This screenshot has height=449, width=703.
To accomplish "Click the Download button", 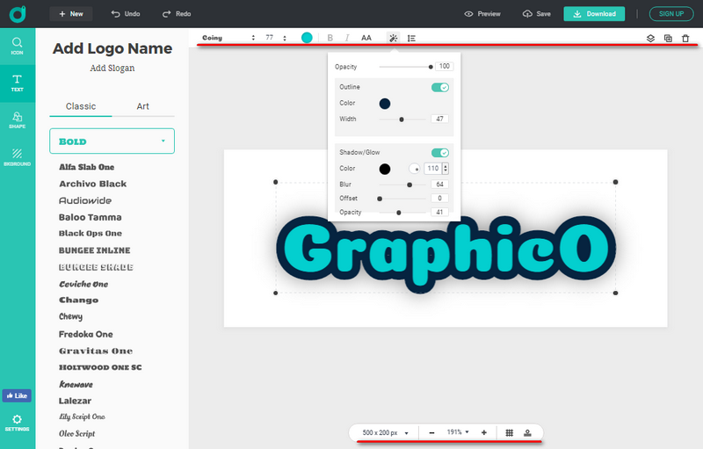I will tap(594, 14).
